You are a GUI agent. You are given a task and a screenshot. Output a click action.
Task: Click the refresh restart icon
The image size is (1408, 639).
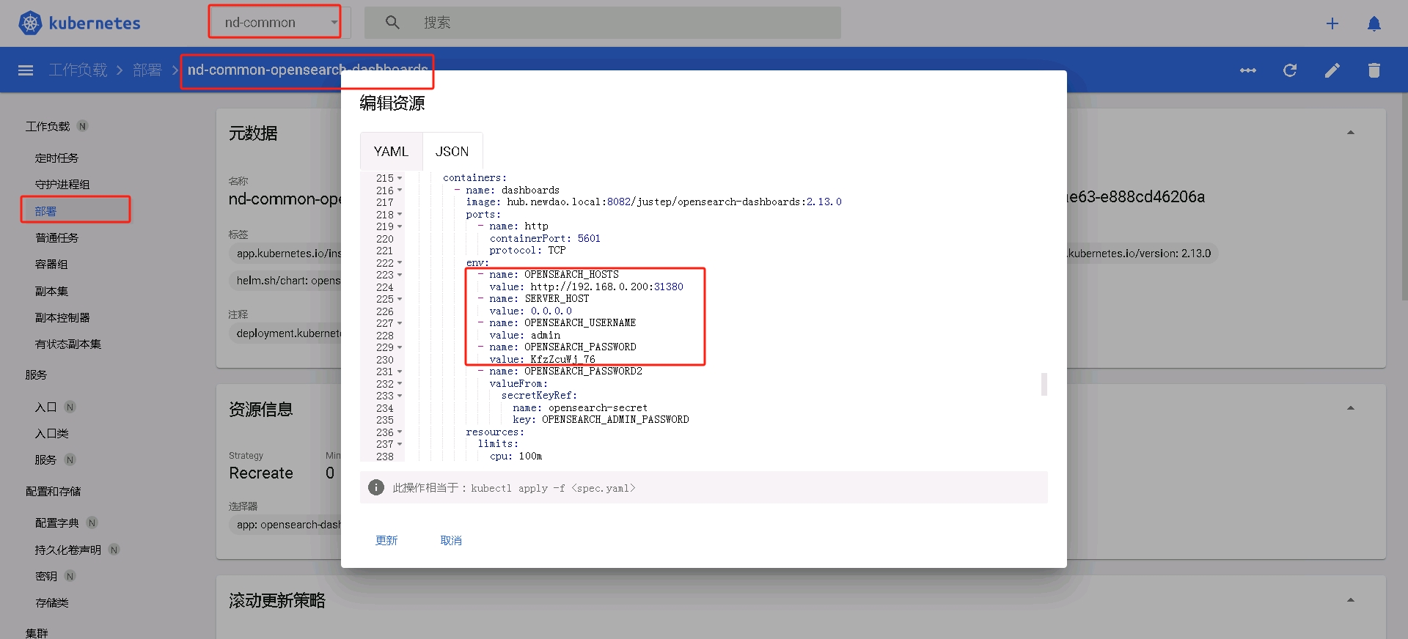1290,70
